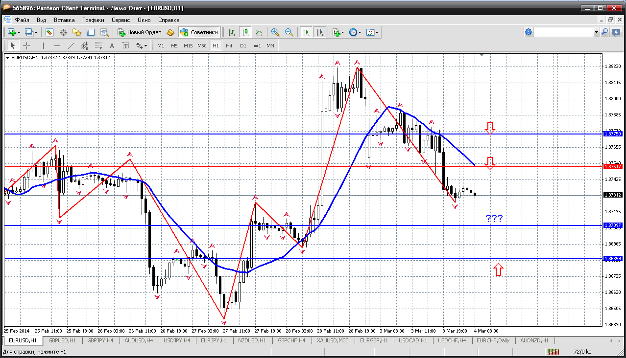Zoom out of the chart
This screenshot has height=358, width=626.
click(289, 32)
